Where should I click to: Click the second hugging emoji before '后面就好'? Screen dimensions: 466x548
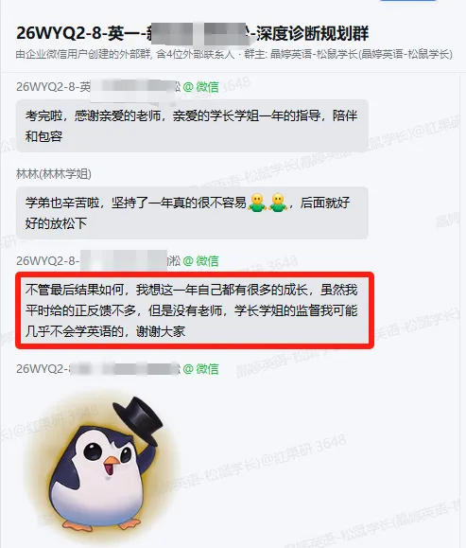point(278,203)
